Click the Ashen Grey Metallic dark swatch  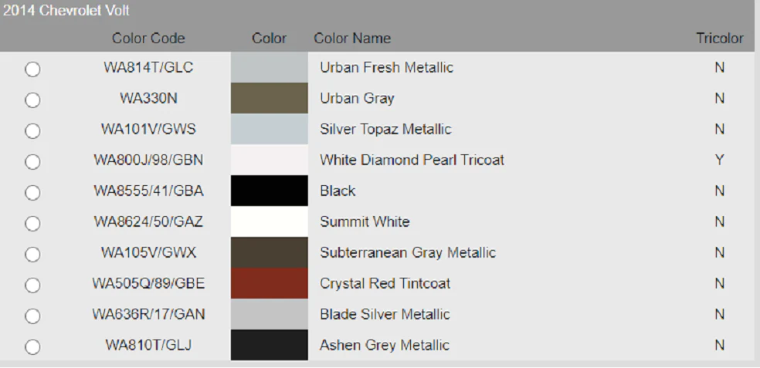point(269,345)
